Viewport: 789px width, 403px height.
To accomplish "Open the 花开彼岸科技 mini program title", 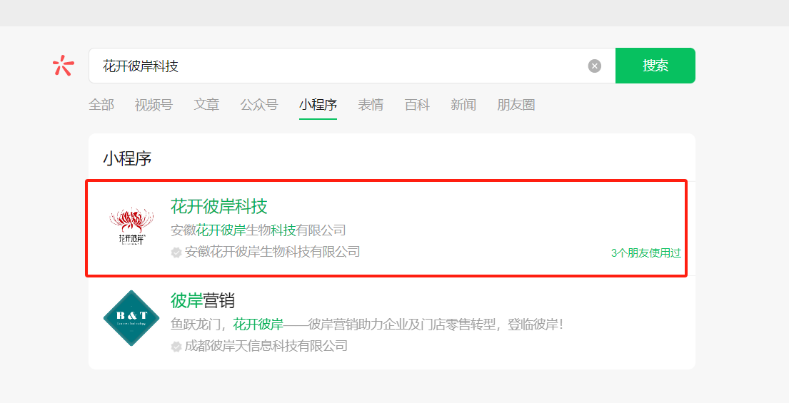I will pos(219,207).
